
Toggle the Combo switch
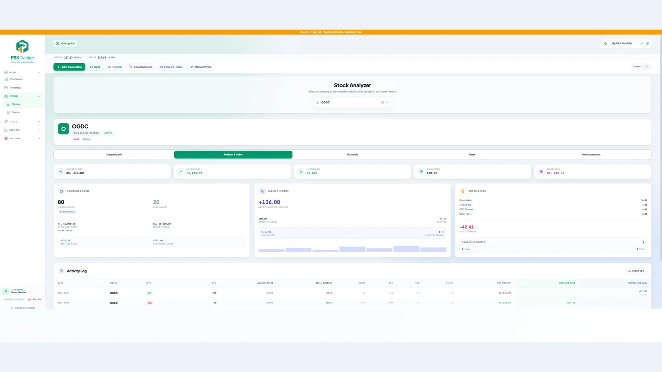645,67
